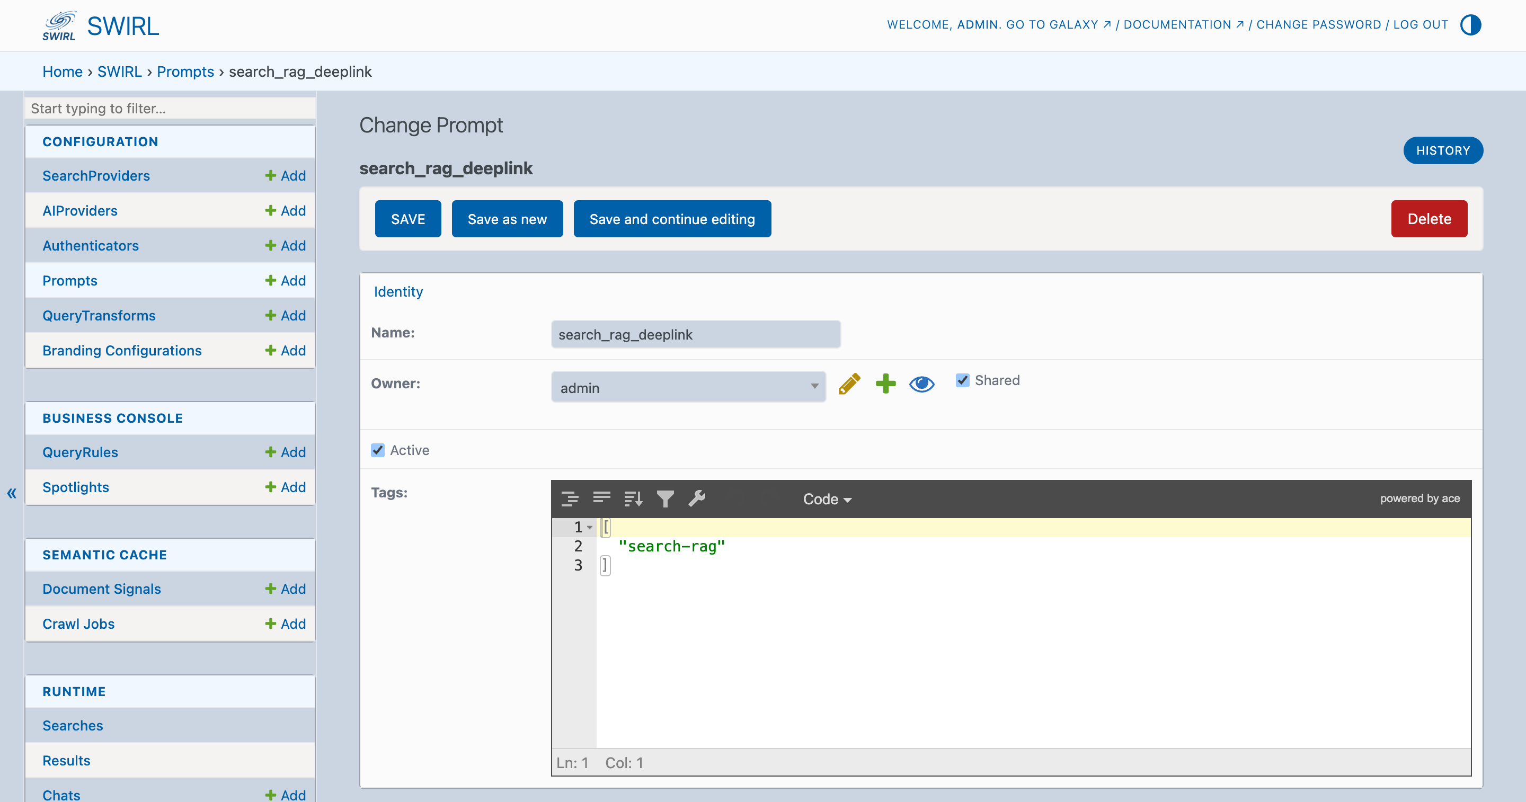Add a new Authenticator
Image resolution: width=1526 pixels, height=802 pixels.
click(286, 246)
